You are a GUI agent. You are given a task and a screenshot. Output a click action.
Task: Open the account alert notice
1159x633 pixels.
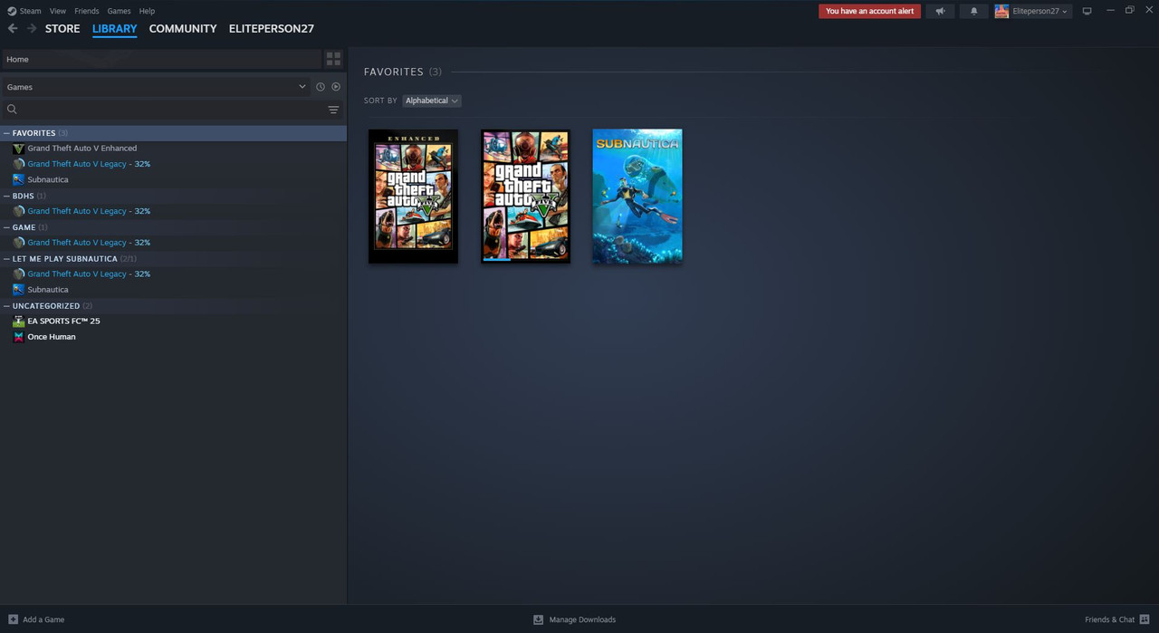869,11
